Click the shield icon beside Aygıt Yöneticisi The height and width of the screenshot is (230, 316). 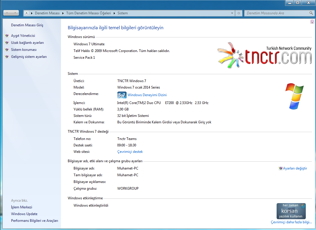[7, 36]
